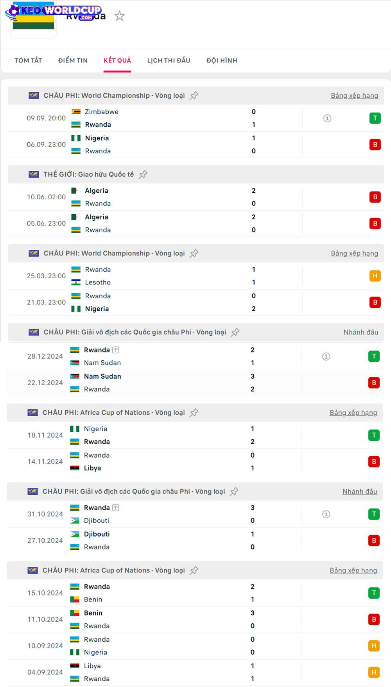Open the Rwanda vs Benin 15.10.2024 match row
The image size is (391, 687).
[x=156, y=593]
